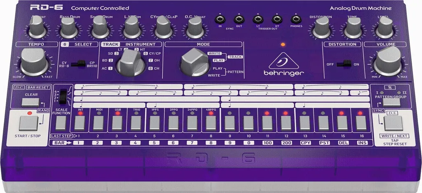
Task: Click the Snare Drum knob
Action: coord(101,27)
